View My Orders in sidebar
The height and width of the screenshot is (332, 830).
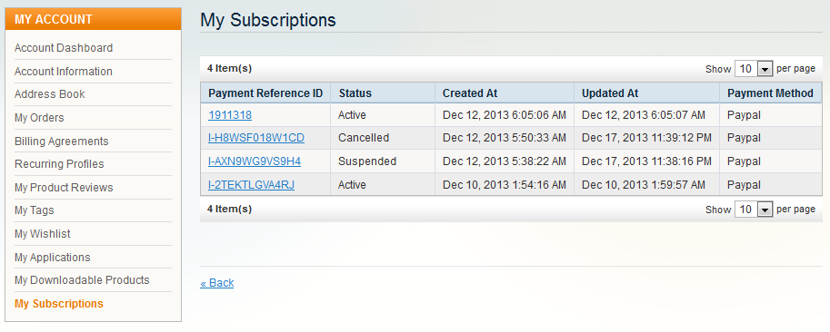tap(39, 118)
